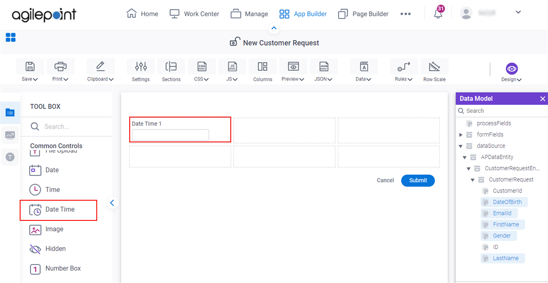Open the JS editor menu
Screen dimensions: 548x283
click(x=232, y=71)
